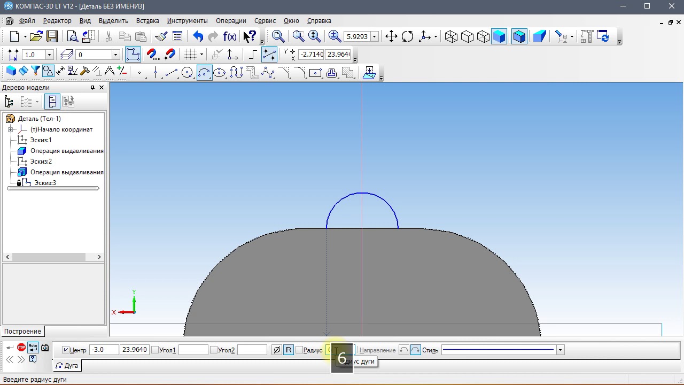Switch to diameter input mode Ø
684x385 pixels.
[276, 350]
